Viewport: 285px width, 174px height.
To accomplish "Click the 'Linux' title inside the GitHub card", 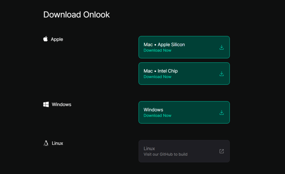I will coord(149,149).
